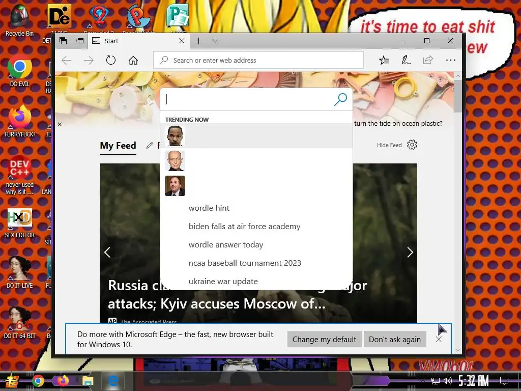
Task: Open the notification center icon
Action: point(504,381)
